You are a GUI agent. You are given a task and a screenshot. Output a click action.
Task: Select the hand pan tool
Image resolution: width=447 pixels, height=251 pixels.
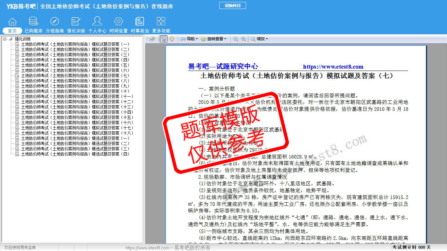171,39
